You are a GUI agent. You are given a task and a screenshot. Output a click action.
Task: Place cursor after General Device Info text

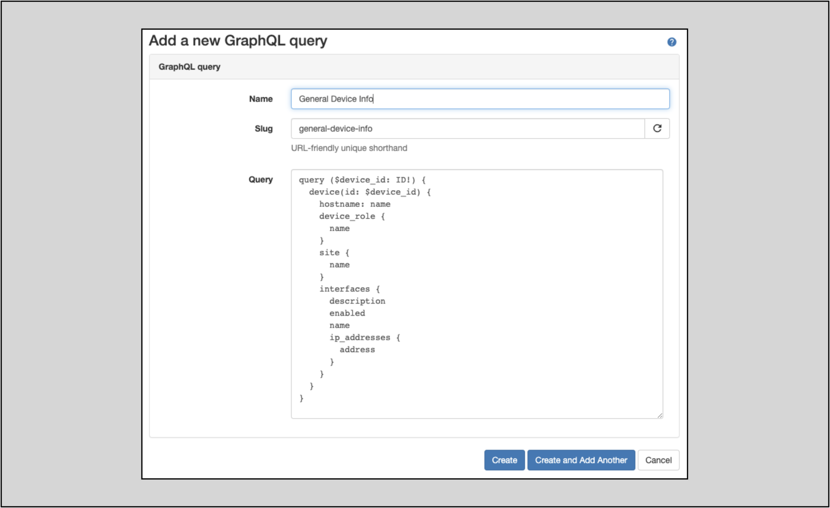[374, 99]
